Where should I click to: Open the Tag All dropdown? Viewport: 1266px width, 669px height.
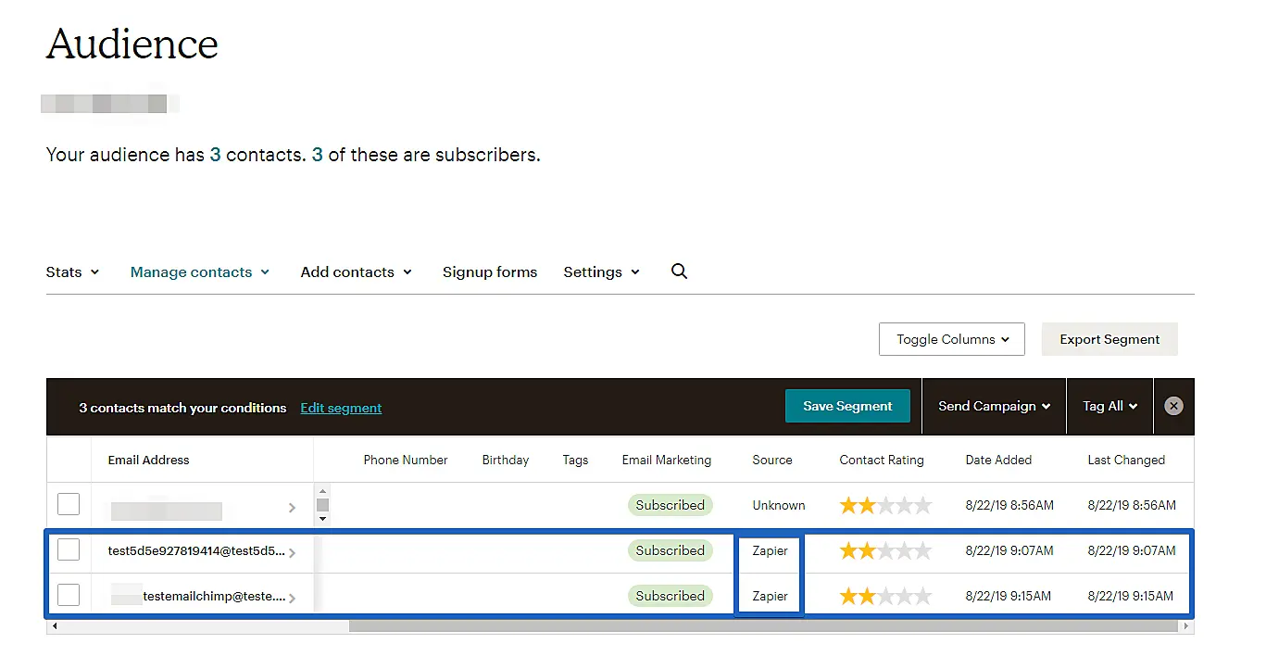[1109, 406]
